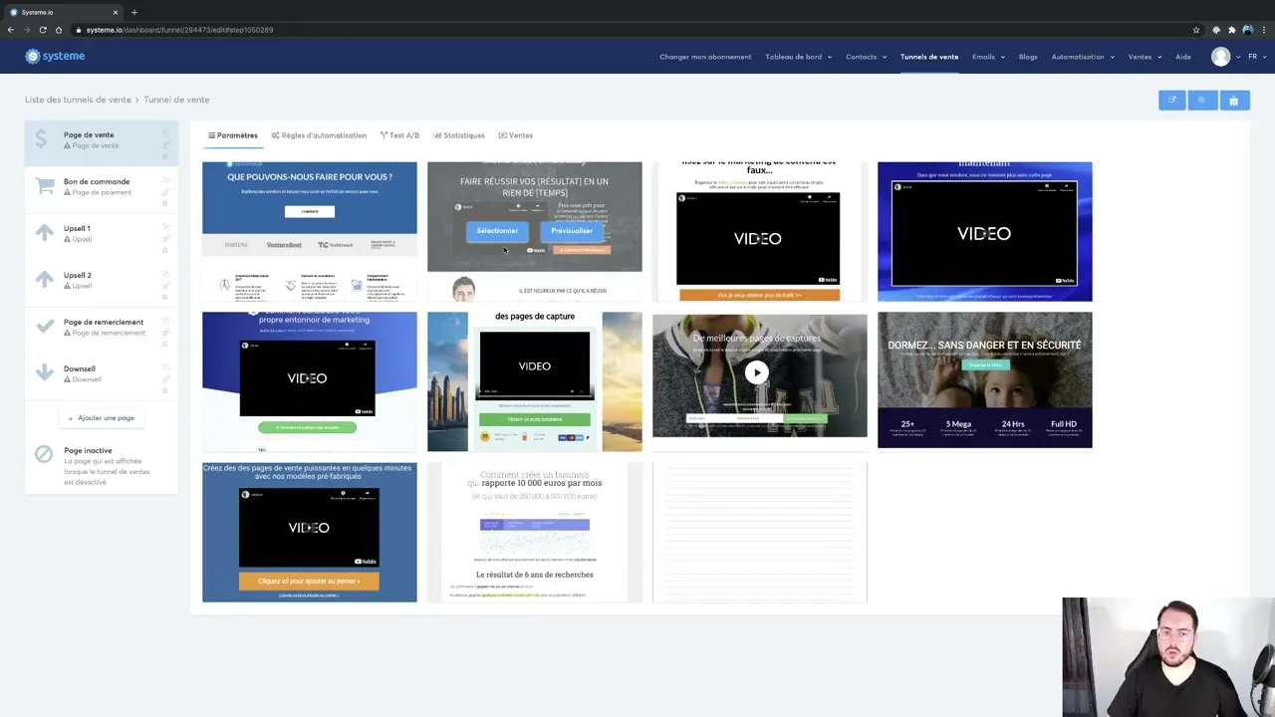Click the delete icon next to Upsell 2

pos(164,296)
